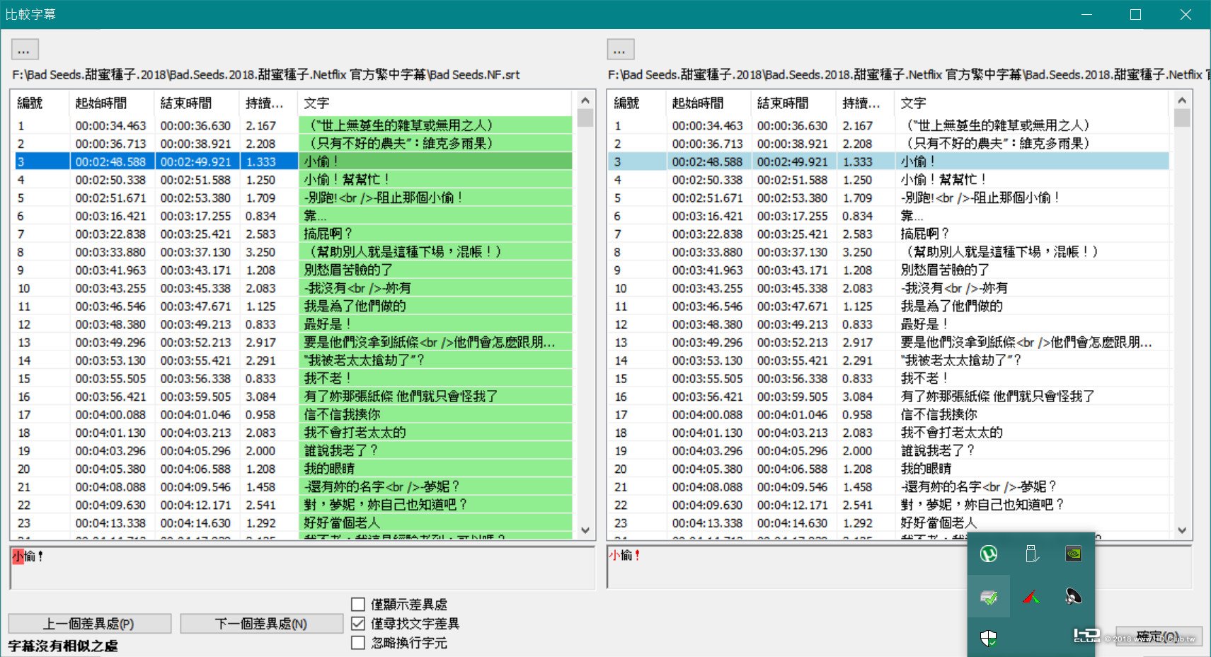Tick the 忽略換行字元 checkbox
The width and height of the screenshot is (1211, 657).
[x=358, y=643]
